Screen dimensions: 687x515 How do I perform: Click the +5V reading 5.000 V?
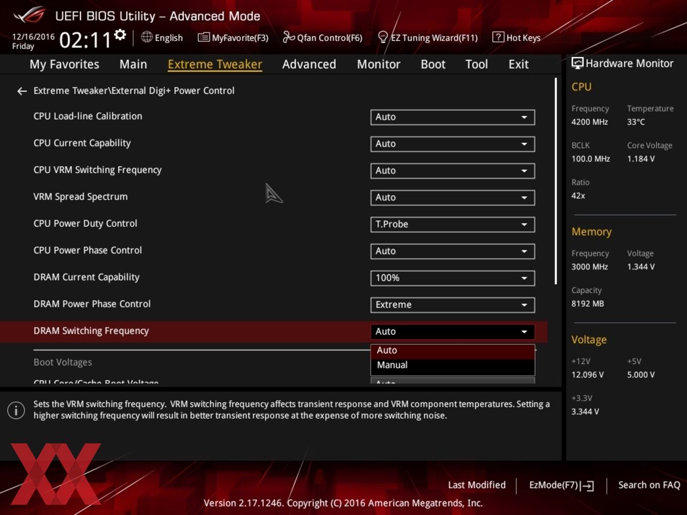641,375
